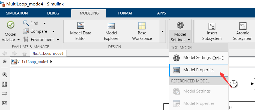Launch the Compare tool
Screen dimensions: 255x110
(x=35, y=31)
